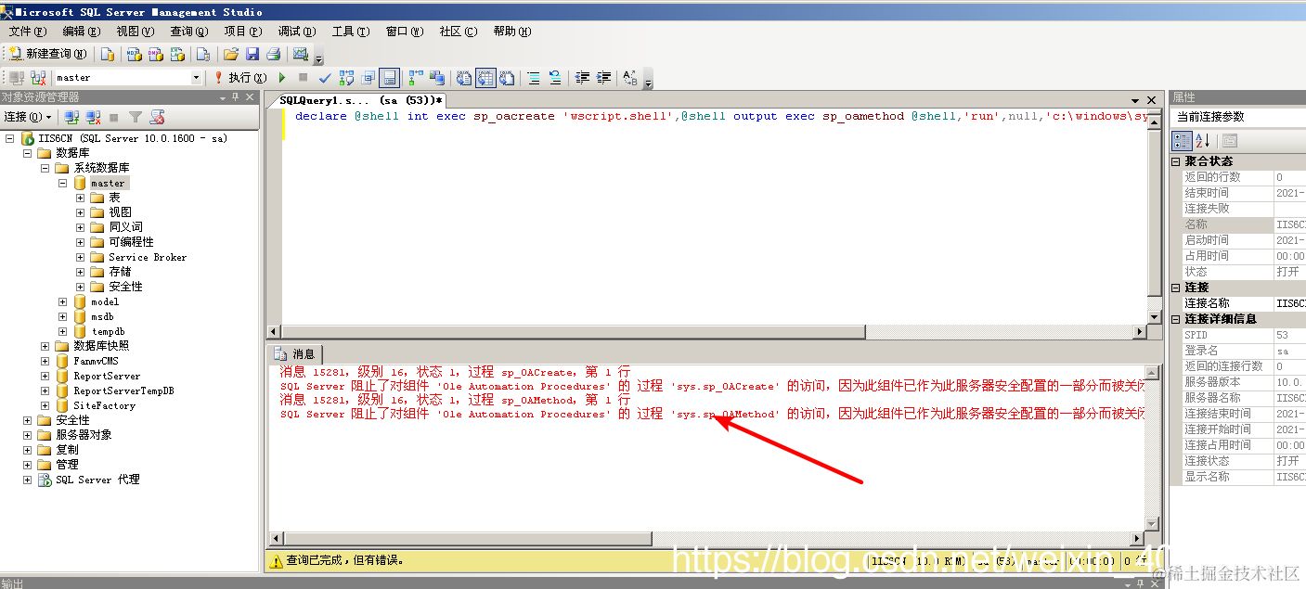
Task: Click the change connection icon beside database dropdown
Action: coord(38,78)
